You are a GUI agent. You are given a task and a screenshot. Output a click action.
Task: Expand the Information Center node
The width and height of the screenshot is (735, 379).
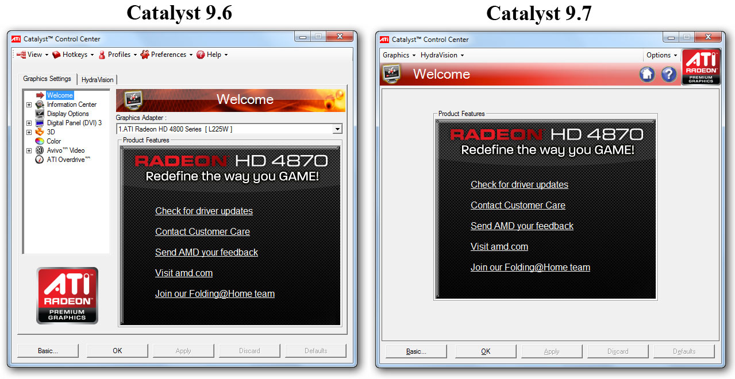[x=29, y=105]
